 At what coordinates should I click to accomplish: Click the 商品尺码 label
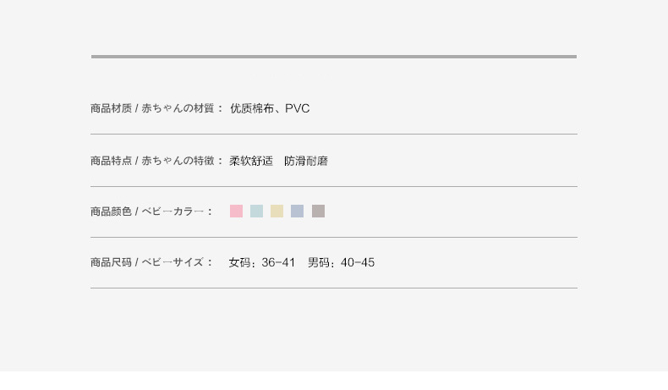(111, 262)
